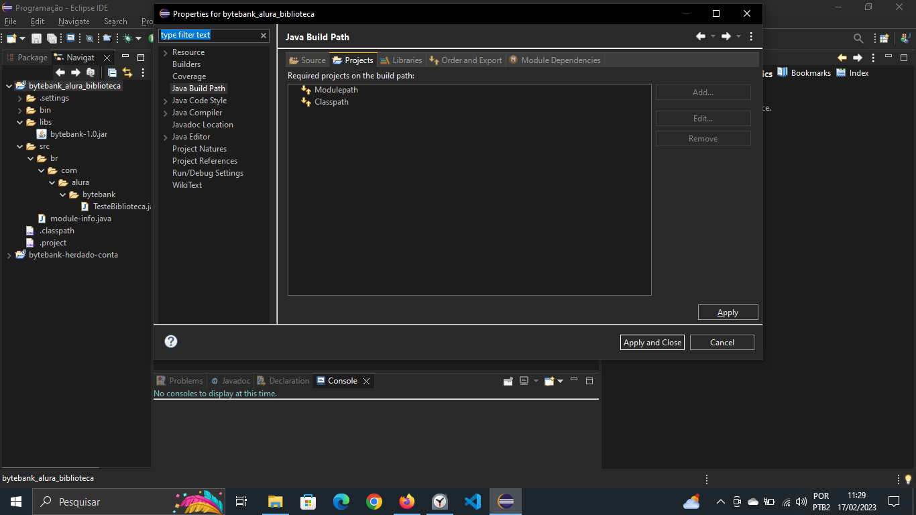Expand the Resource properties category
The height and width of the screenshot is (515, 916).
(165, 52)
